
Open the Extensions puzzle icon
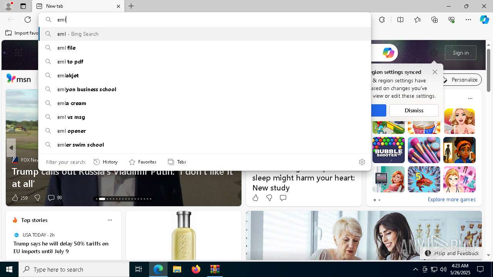point(382,20)
